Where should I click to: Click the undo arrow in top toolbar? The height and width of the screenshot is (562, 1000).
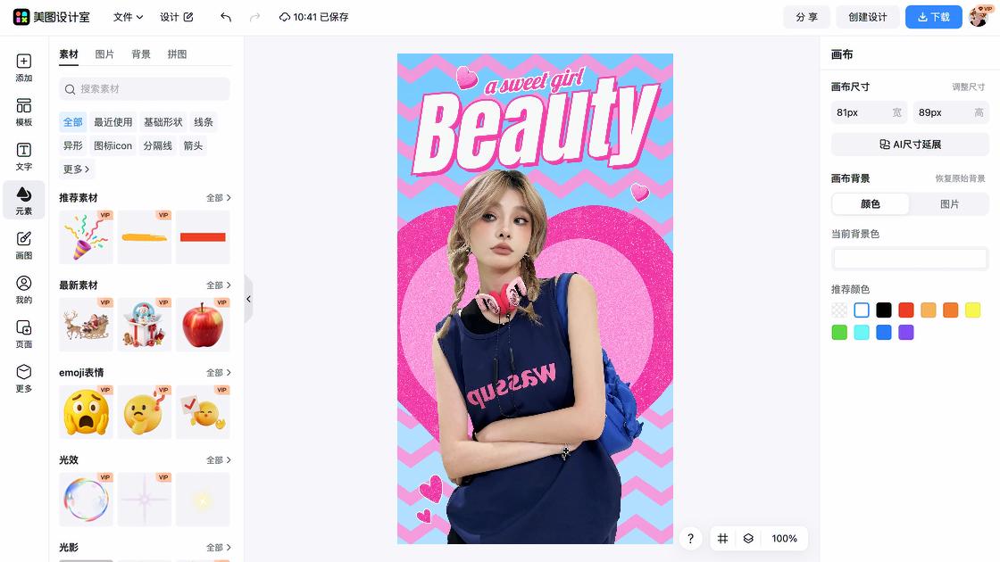tap(226, 17)
